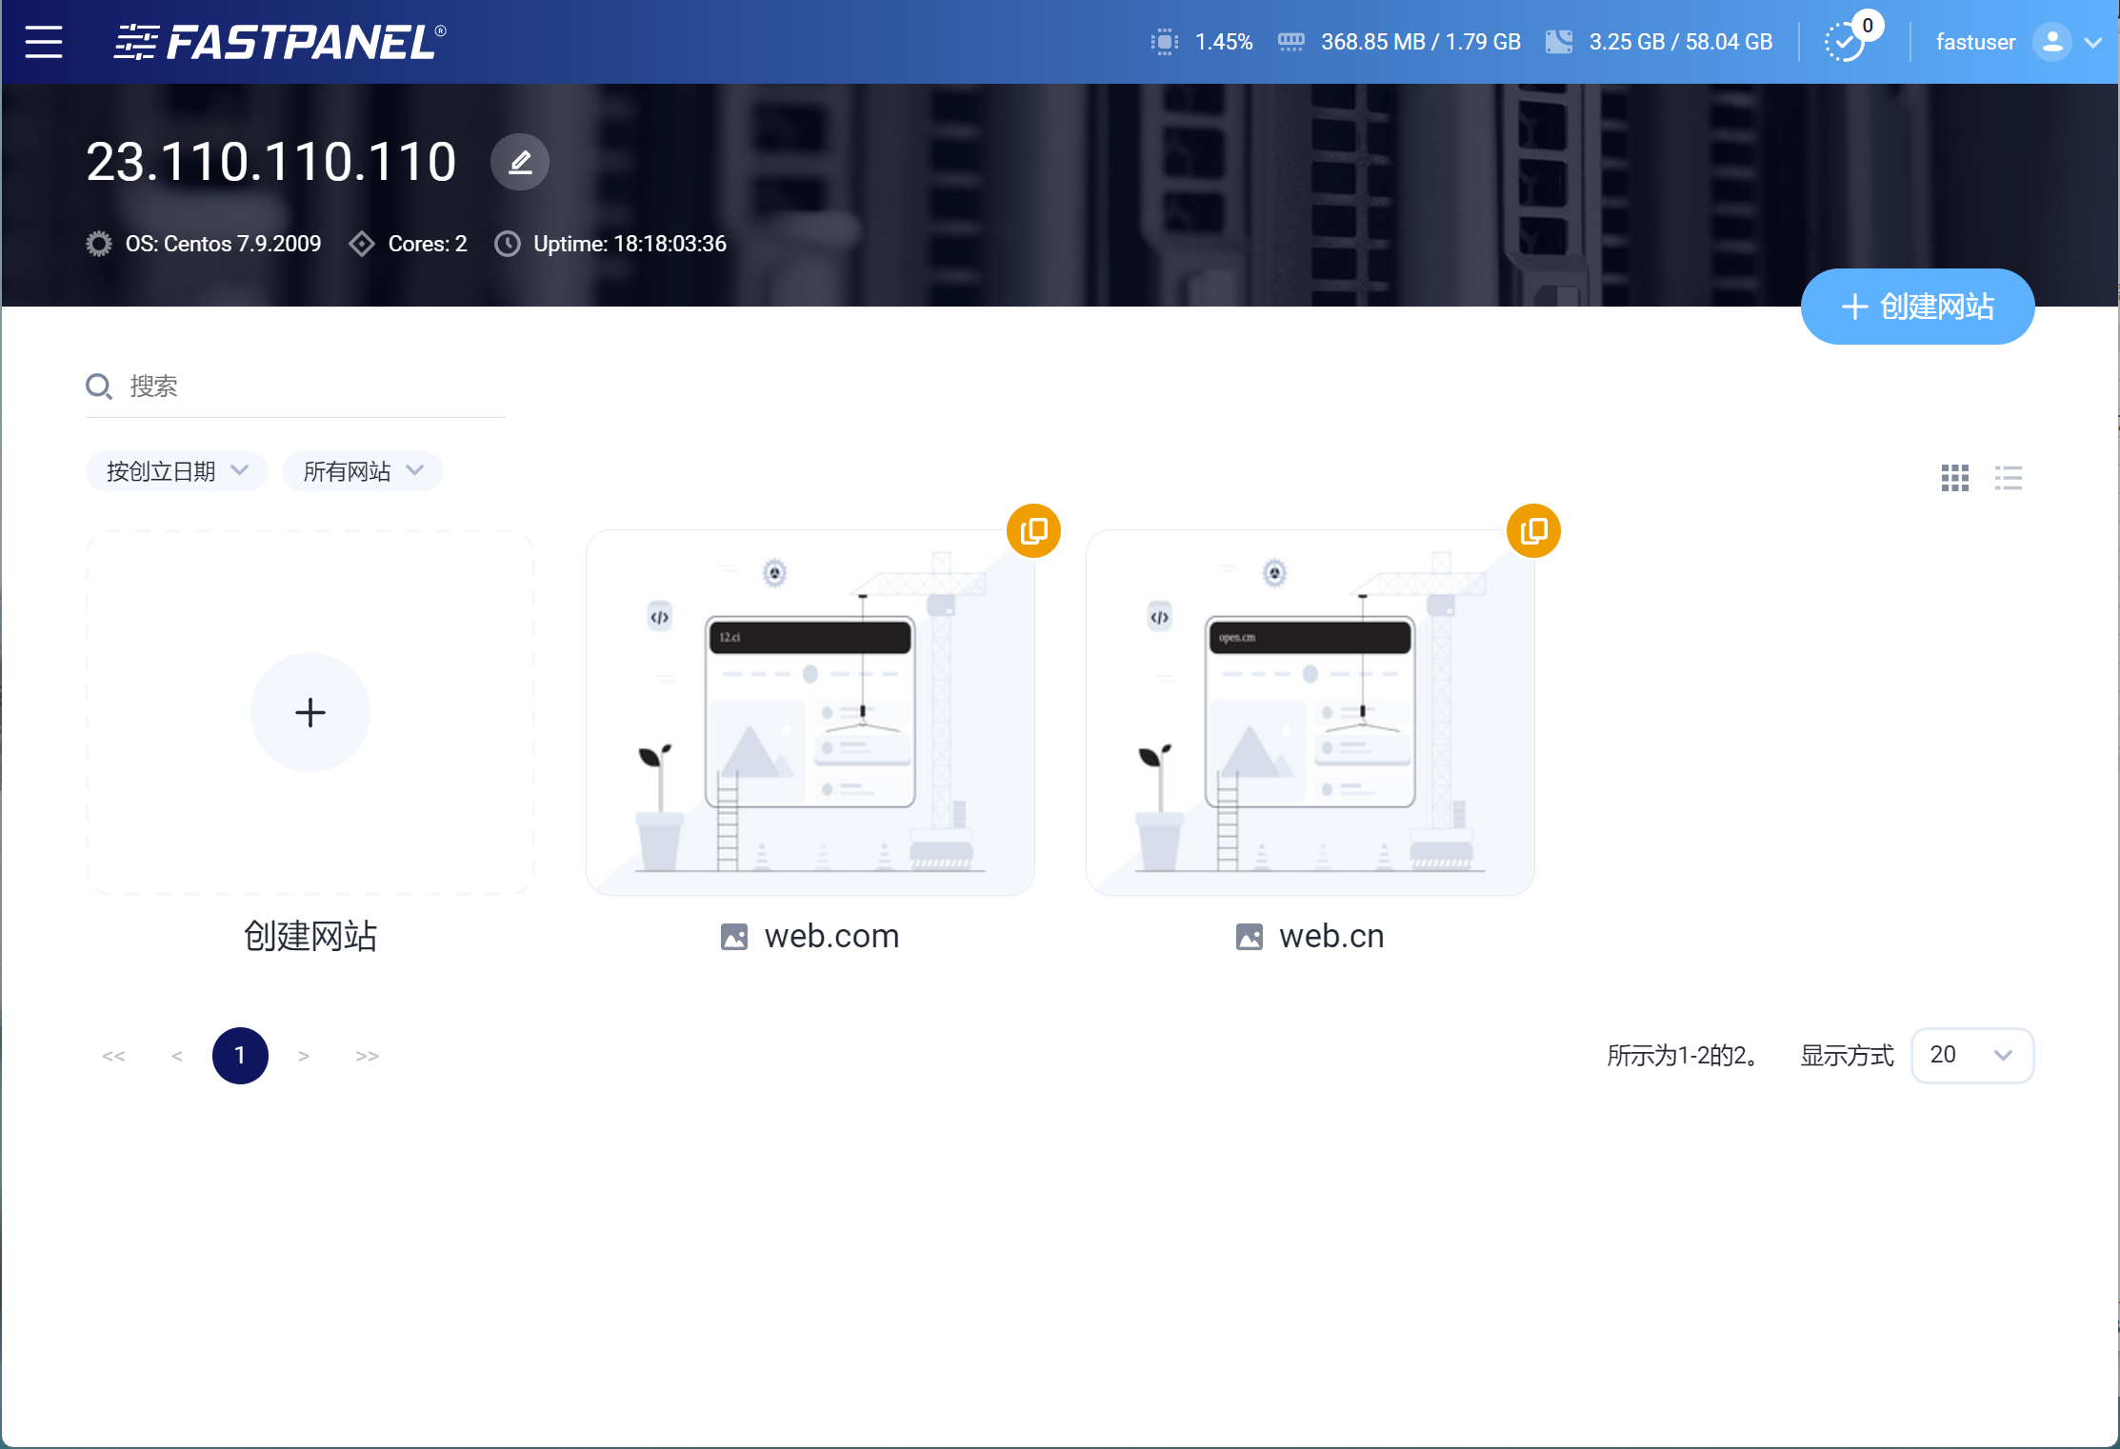Click the fastuser avatar icon
Screen dimensions: 2120x1449
coord(2051,42)
